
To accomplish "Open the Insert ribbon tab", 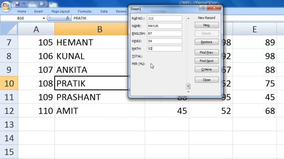I will click(x=39, y=11).
